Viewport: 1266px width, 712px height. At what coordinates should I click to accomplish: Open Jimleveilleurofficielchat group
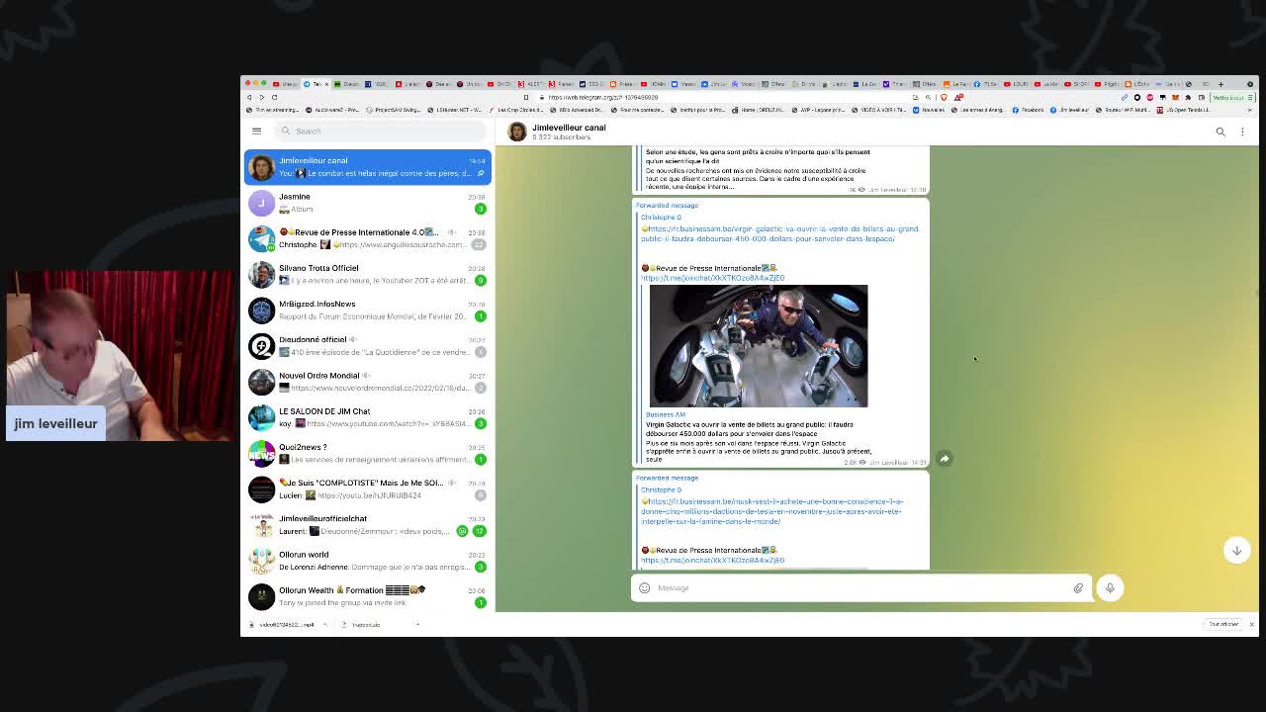[x=367, y=524]
